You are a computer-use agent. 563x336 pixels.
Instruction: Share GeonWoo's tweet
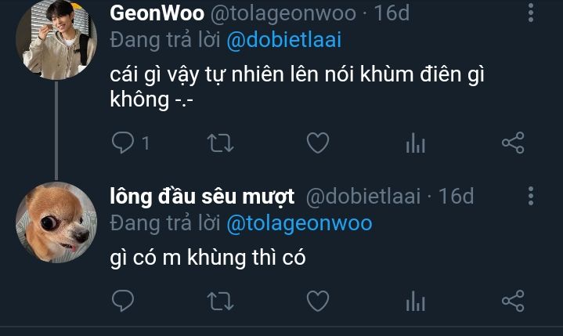pyautogui.click(x=513, y=143)
